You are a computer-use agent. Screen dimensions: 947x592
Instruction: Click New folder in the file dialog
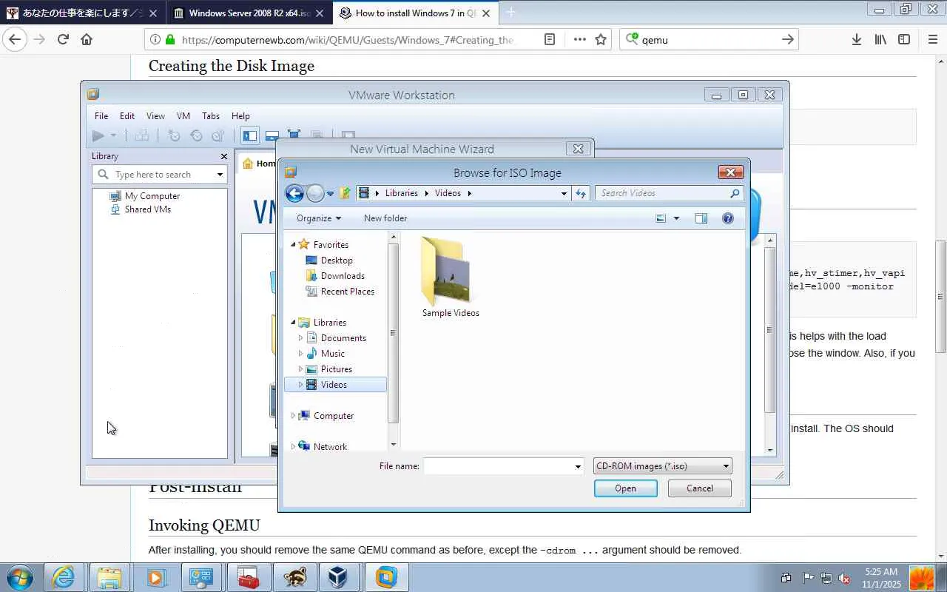[385, 218]
